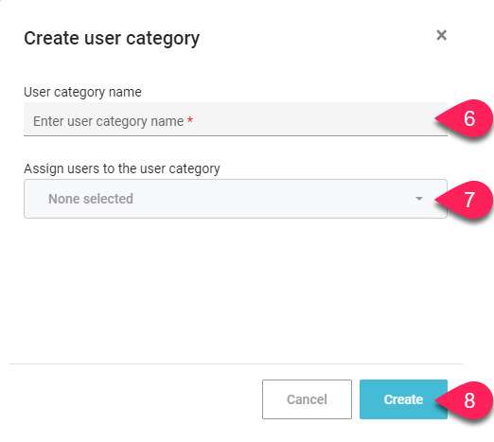Screen dimensions: 494x442
Task: Click the empty area below the users dropdown
Action: click(236, 291)
